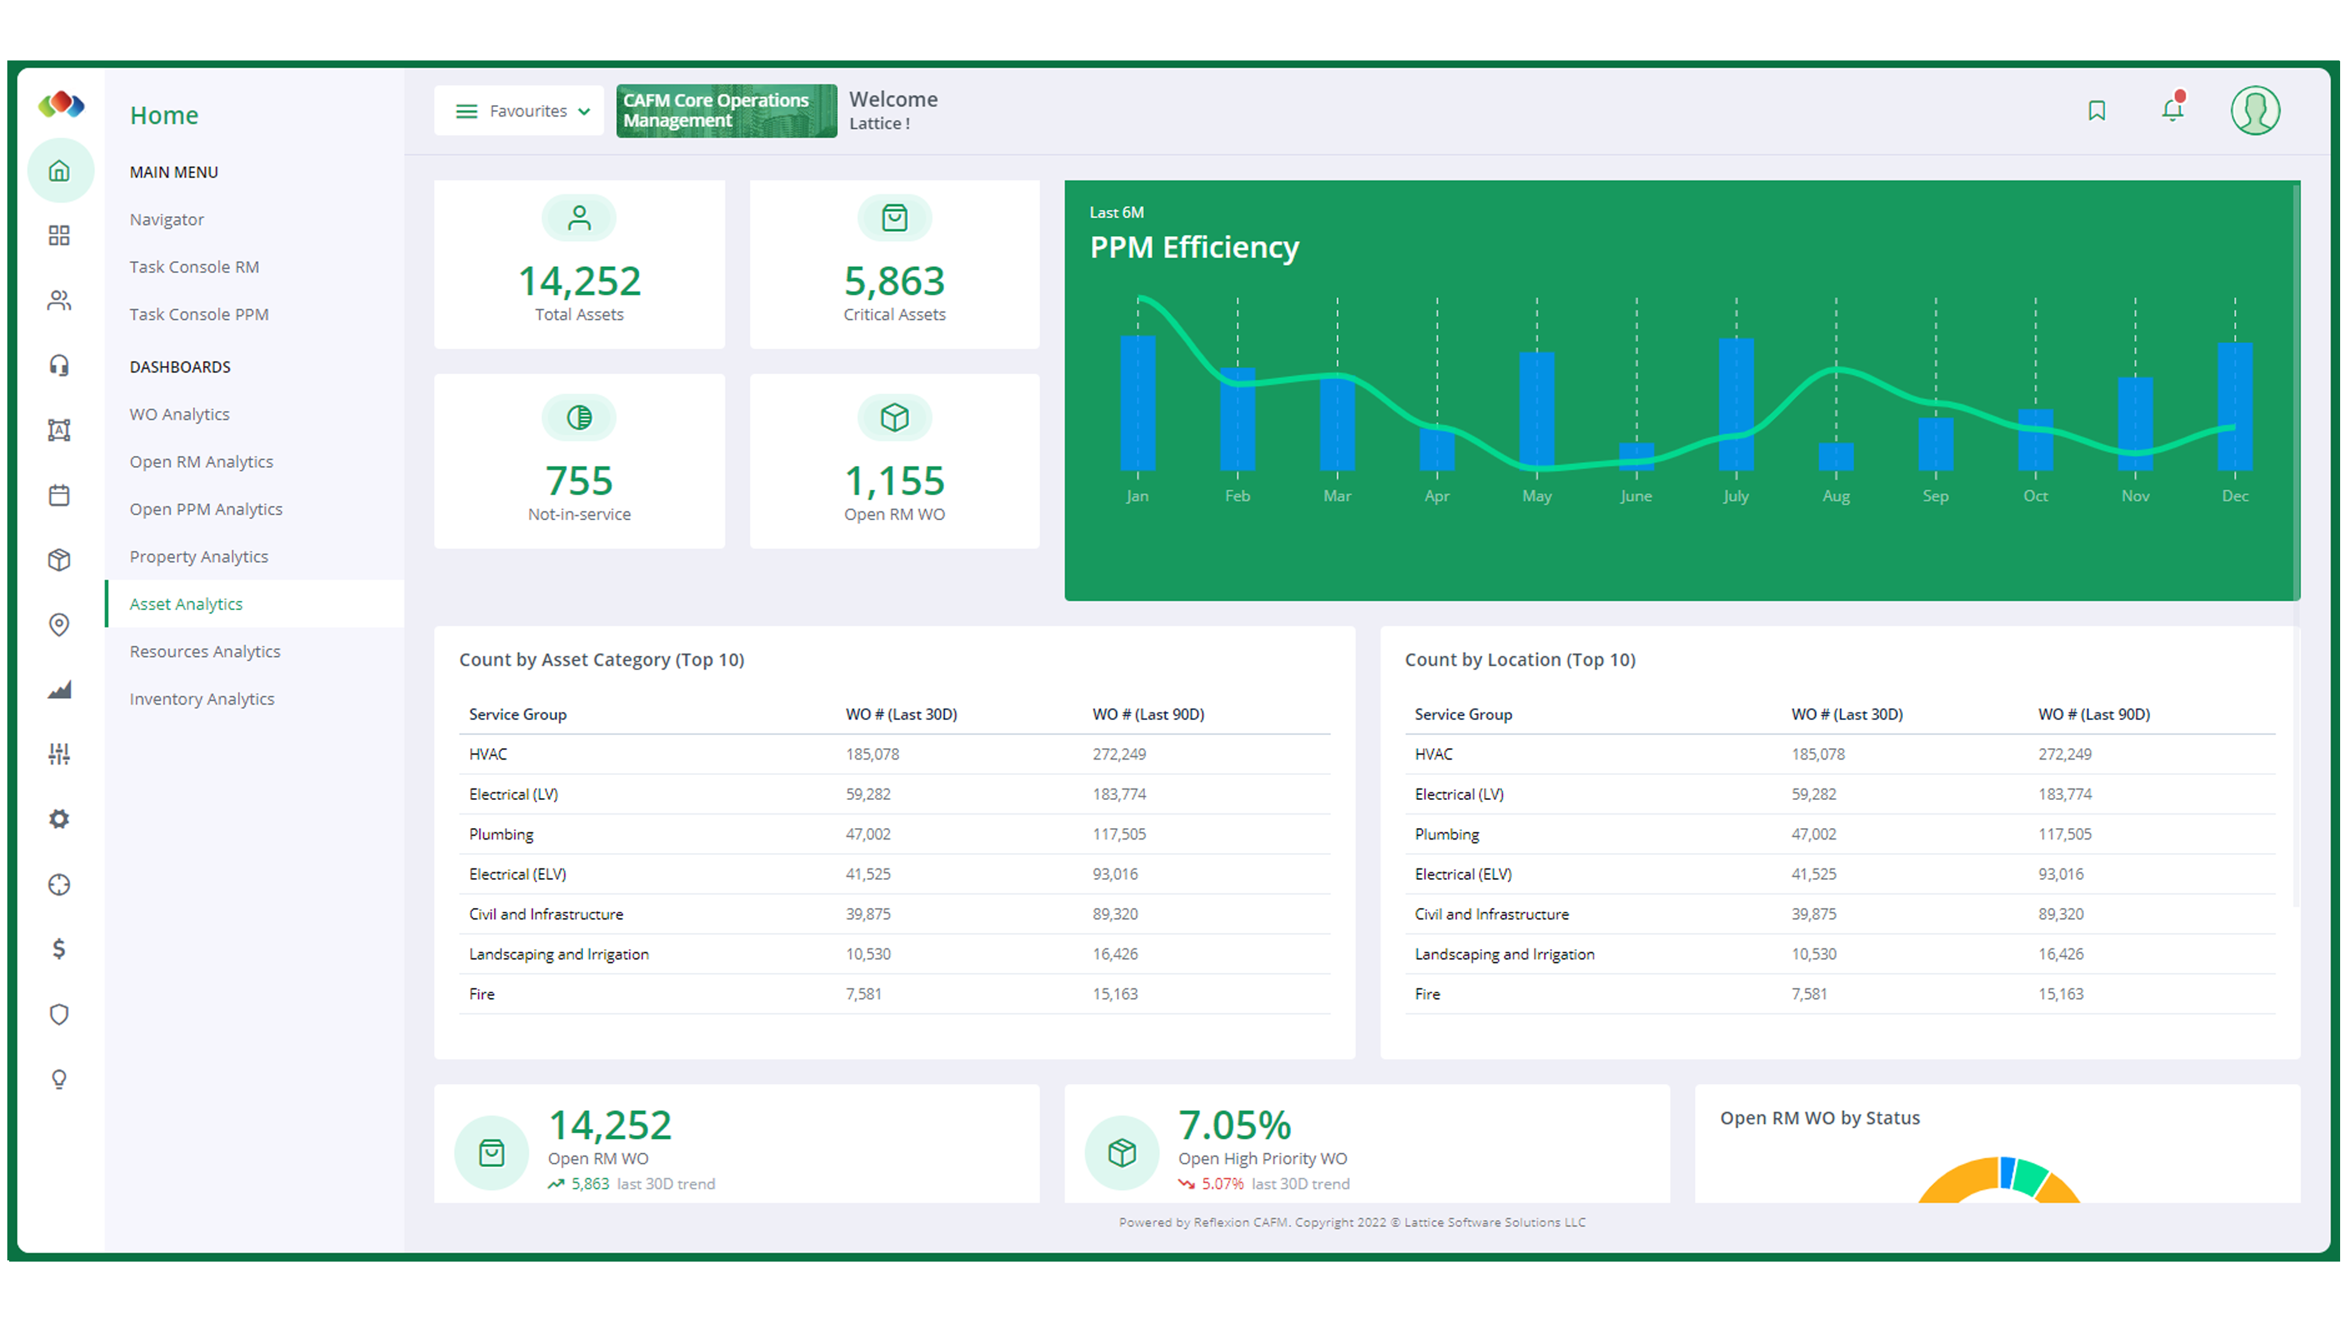The width and height of the screenshot is (2345, 1319).
Task: Click the Asset Analytics highlighted selection state
Action: (186, 603)
